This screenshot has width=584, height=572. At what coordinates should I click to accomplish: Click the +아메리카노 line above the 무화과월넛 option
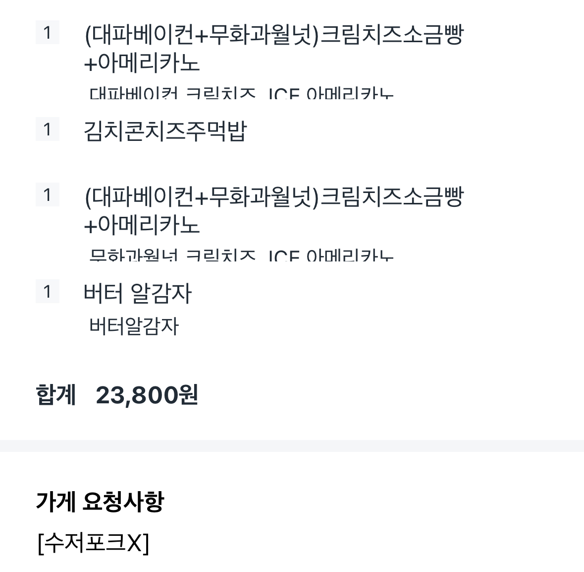pos(142,226)
